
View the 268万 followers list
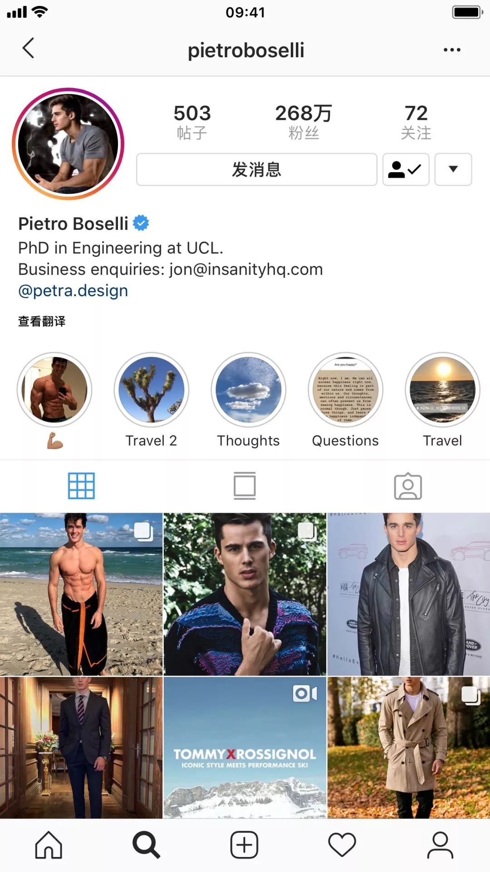304,122
